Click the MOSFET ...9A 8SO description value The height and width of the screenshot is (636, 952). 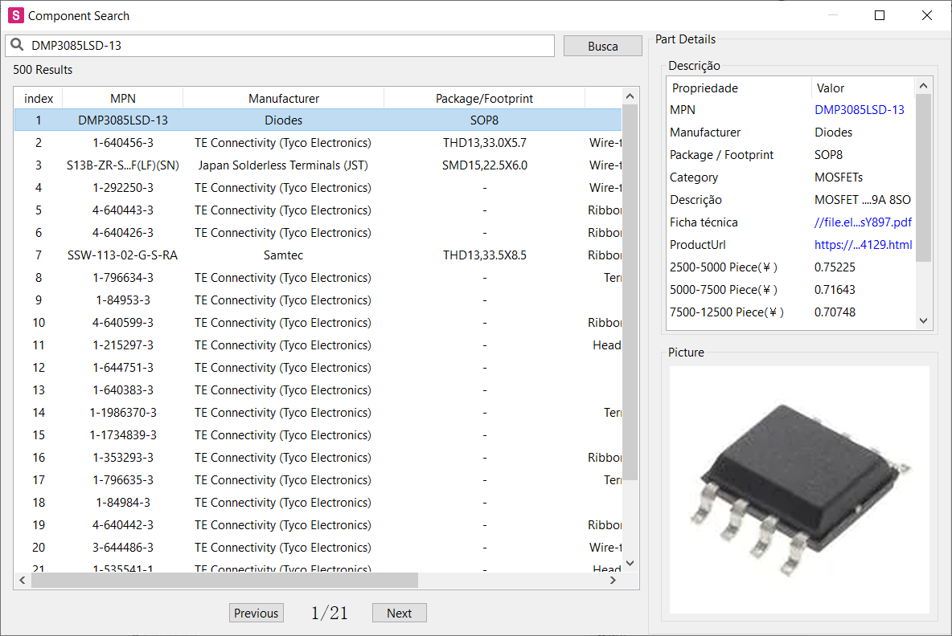coord(862,200)
